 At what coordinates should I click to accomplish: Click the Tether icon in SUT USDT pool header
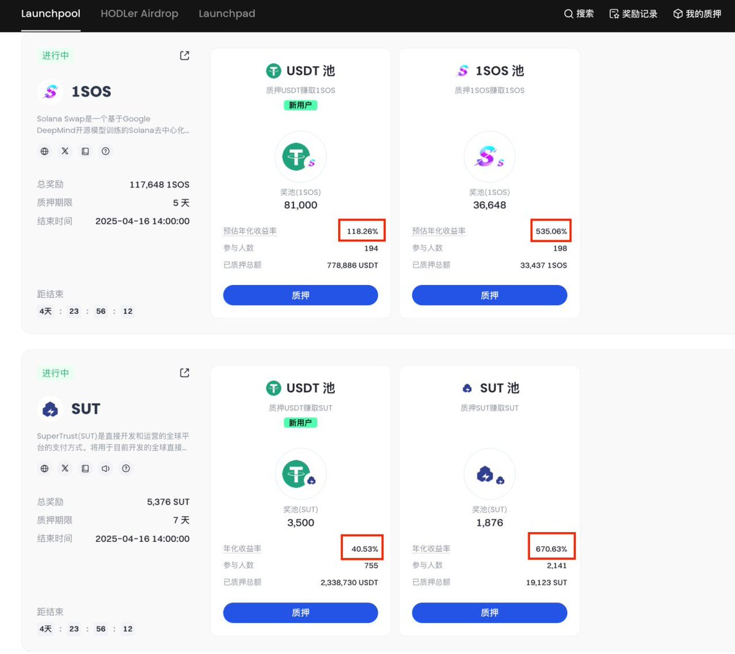[273, 388]
